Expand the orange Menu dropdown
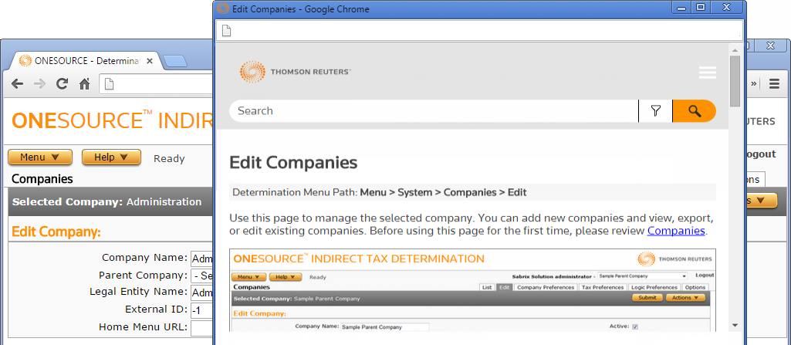The image size is (791, 345). [x=40, y=157]
